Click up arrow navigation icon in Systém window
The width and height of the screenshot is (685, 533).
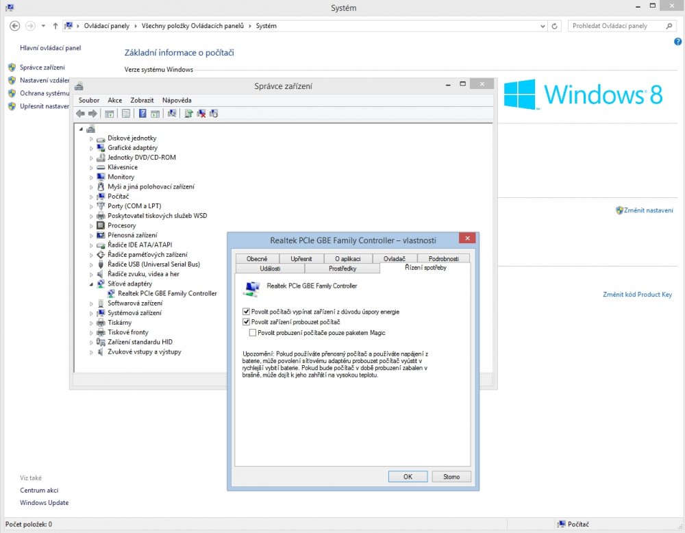[x=55, y=26]
